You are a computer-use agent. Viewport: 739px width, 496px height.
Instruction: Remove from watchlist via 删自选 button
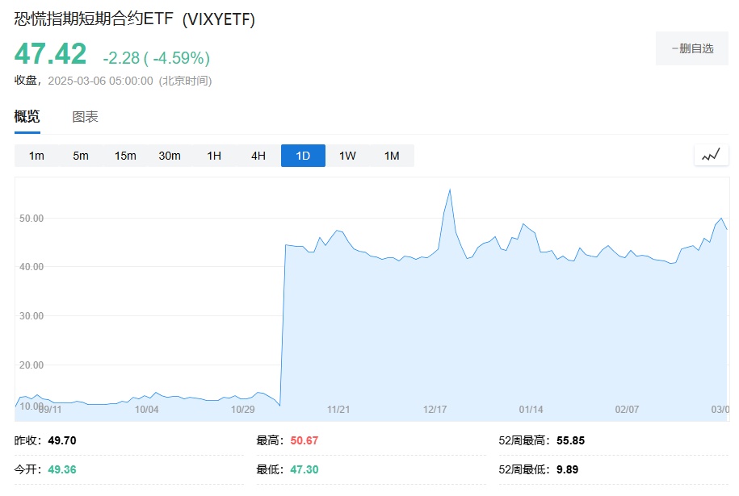point(692,48)
